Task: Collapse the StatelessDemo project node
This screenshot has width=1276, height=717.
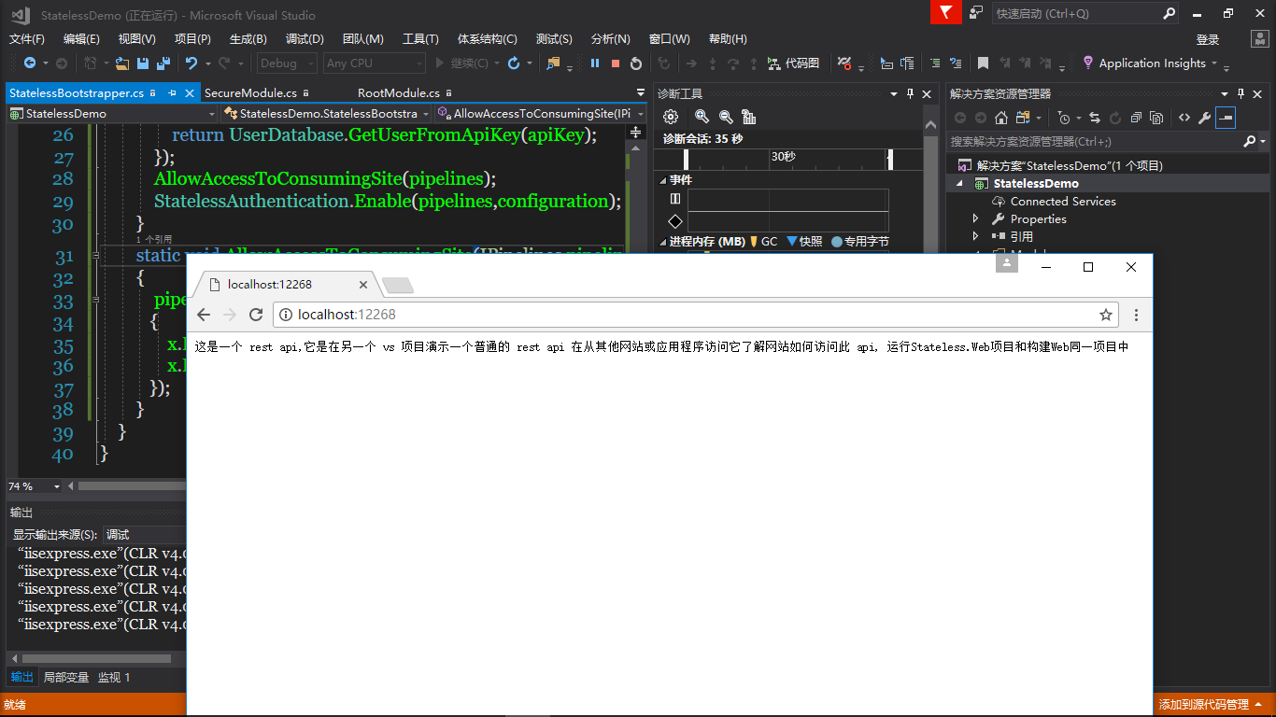Action: (x=959, y=184)
